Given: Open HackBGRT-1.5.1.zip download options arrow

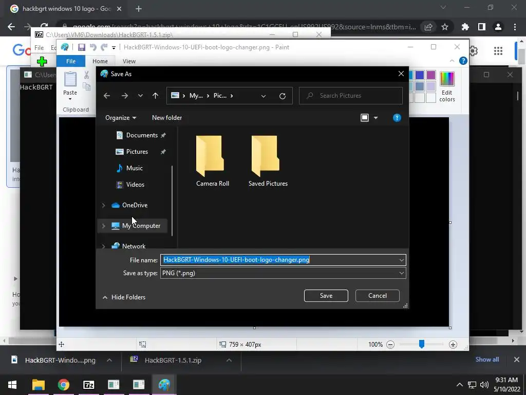Looking at the screenshot, I should (x=229, y=360).
